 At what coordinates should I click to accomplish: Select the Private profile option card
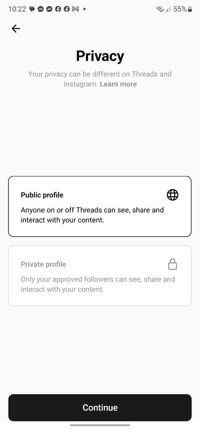[x=100, y=276]
